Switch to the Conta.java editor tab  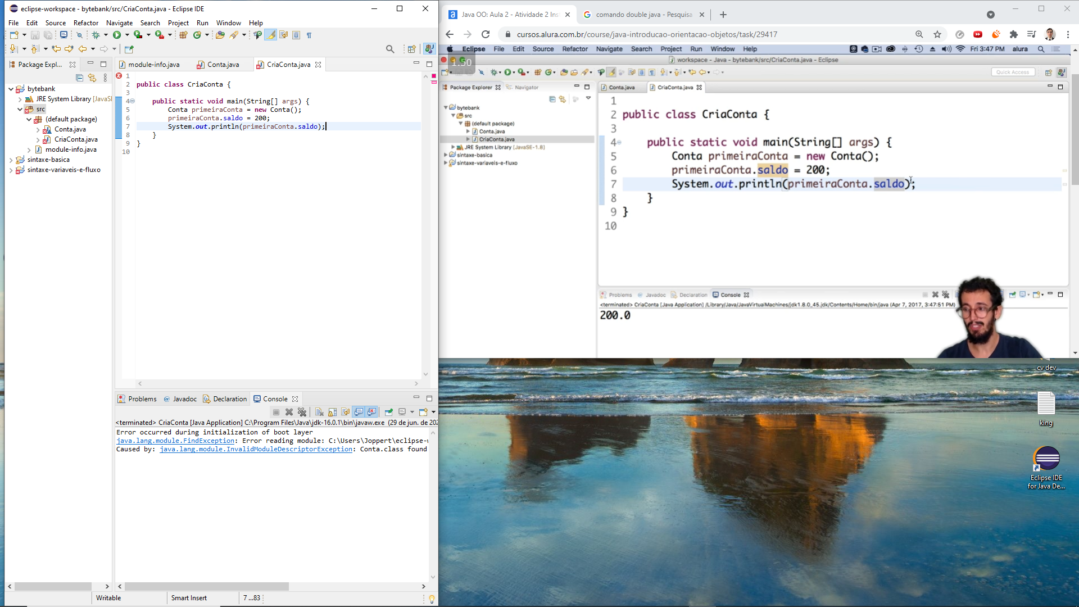(223, 65)
